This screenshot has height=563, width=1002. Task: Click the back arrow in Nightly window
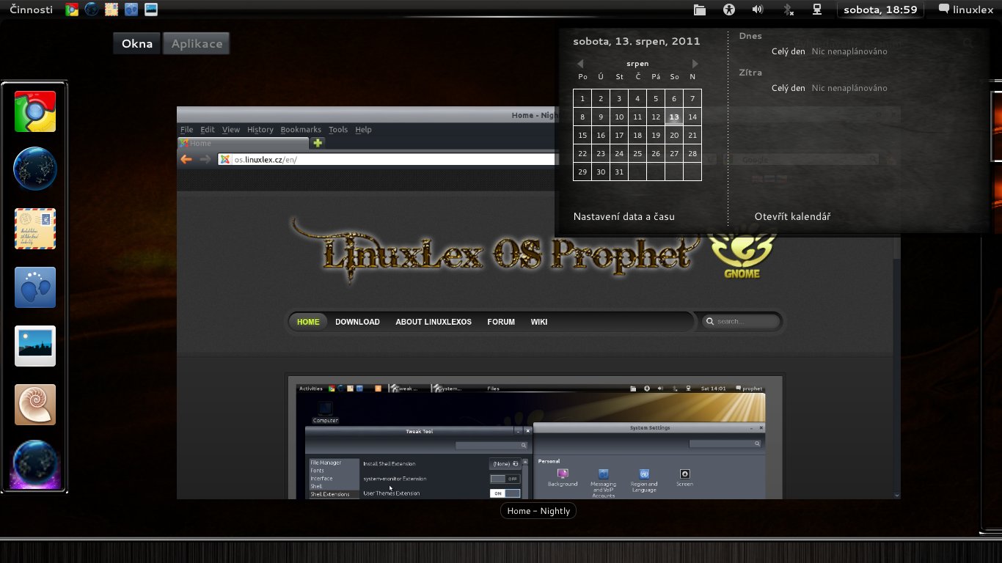pos(186,159)
